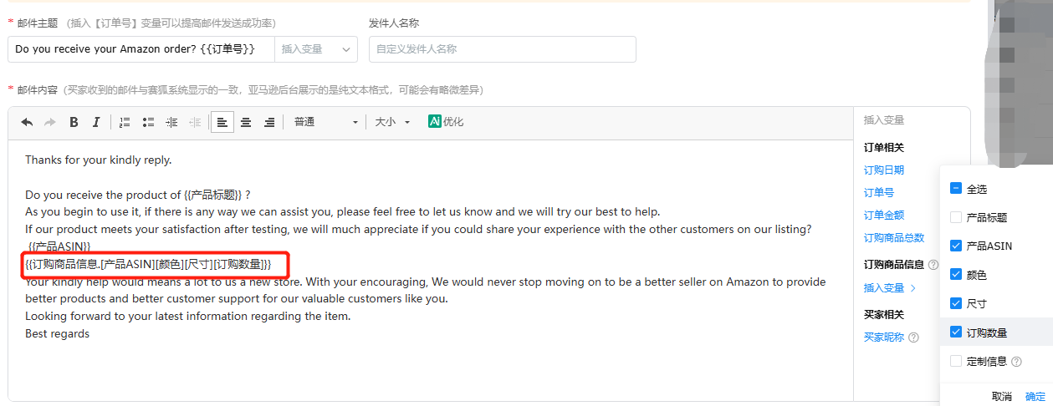Center align the email text
Screen dimensions: 1053x406
point(246,122)
